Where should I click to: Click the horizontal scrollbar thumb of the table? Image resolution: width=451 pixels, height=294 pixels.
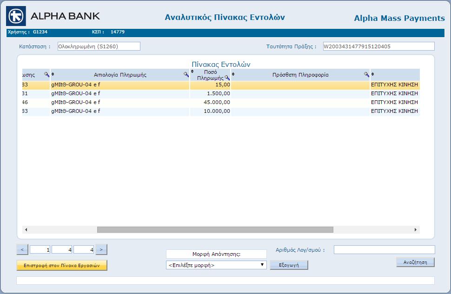click(x=215, y=229)
